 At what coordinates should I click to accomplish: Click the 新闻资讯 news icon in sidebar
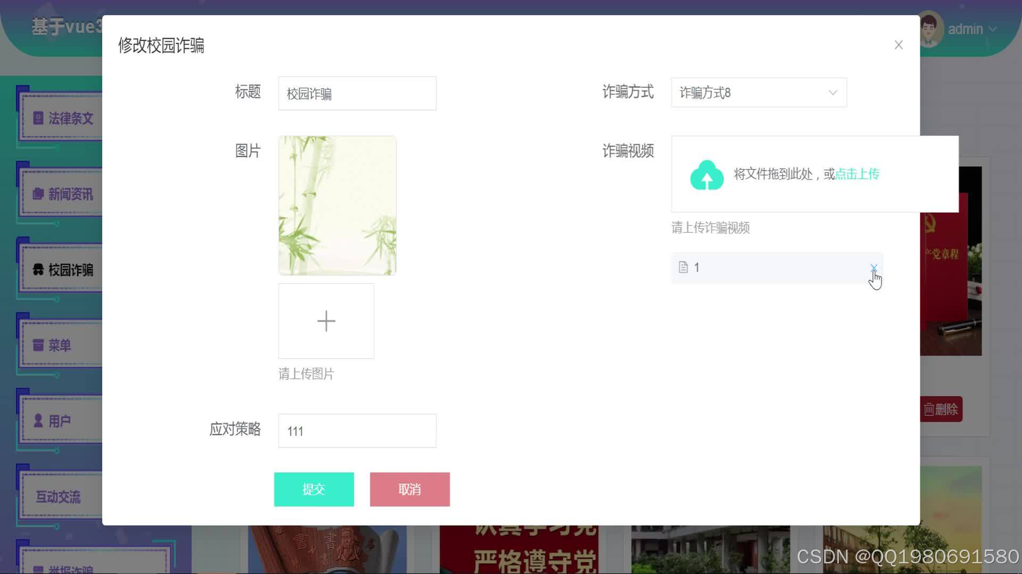(37, 194)
